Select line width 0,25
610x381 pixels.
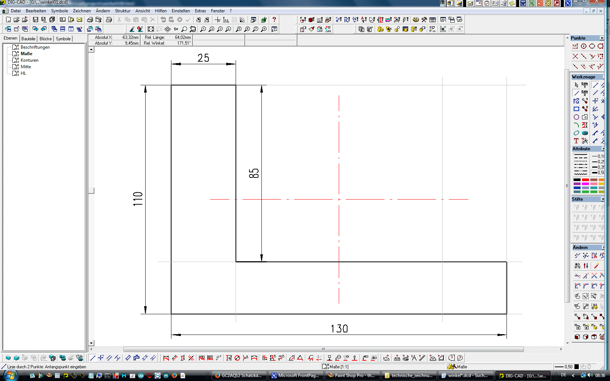pyautogui.click(x=598, y=162)
